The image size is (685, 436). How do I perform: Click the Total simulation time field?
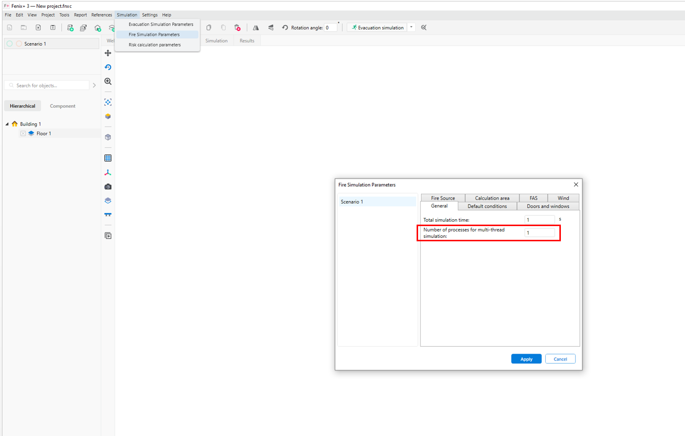tap(539, 220)
